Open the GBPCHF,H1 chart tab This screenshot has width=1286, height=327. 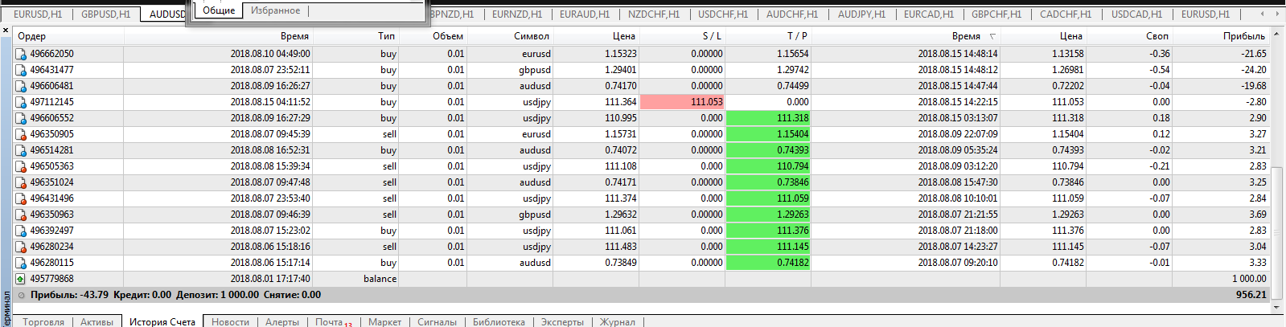996,14
